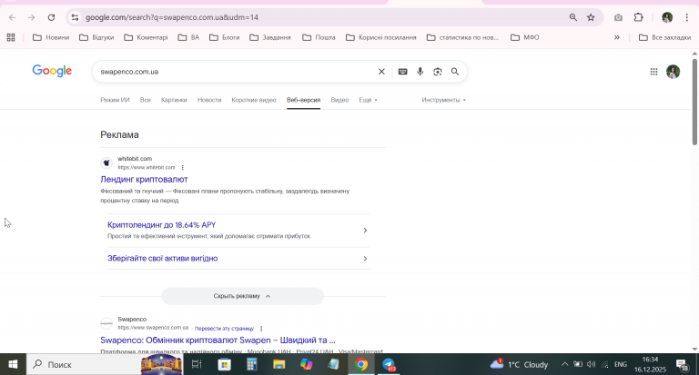The height and width of the screenshot is (375, 699).
Task: Bookmark this page with the star icon
Action: 591,17
